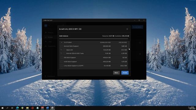Screen dimensions: 196x110
Task: Open the Office app on the taskbar
Action: [32, 108]
